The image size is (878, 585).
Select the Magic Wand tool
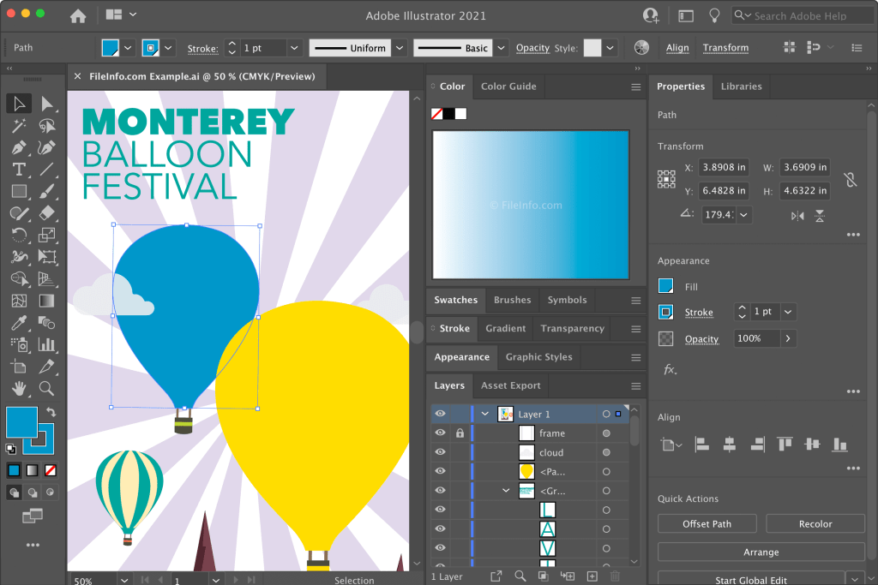click(19, 126)
